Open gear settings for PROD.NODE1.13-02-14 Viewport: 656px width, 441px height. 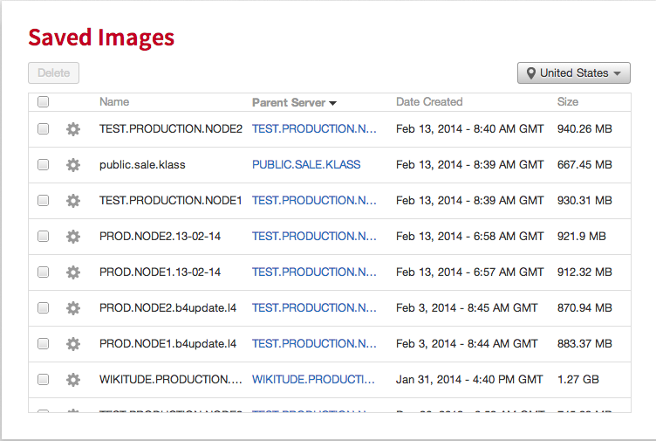(x=73, y=272)
